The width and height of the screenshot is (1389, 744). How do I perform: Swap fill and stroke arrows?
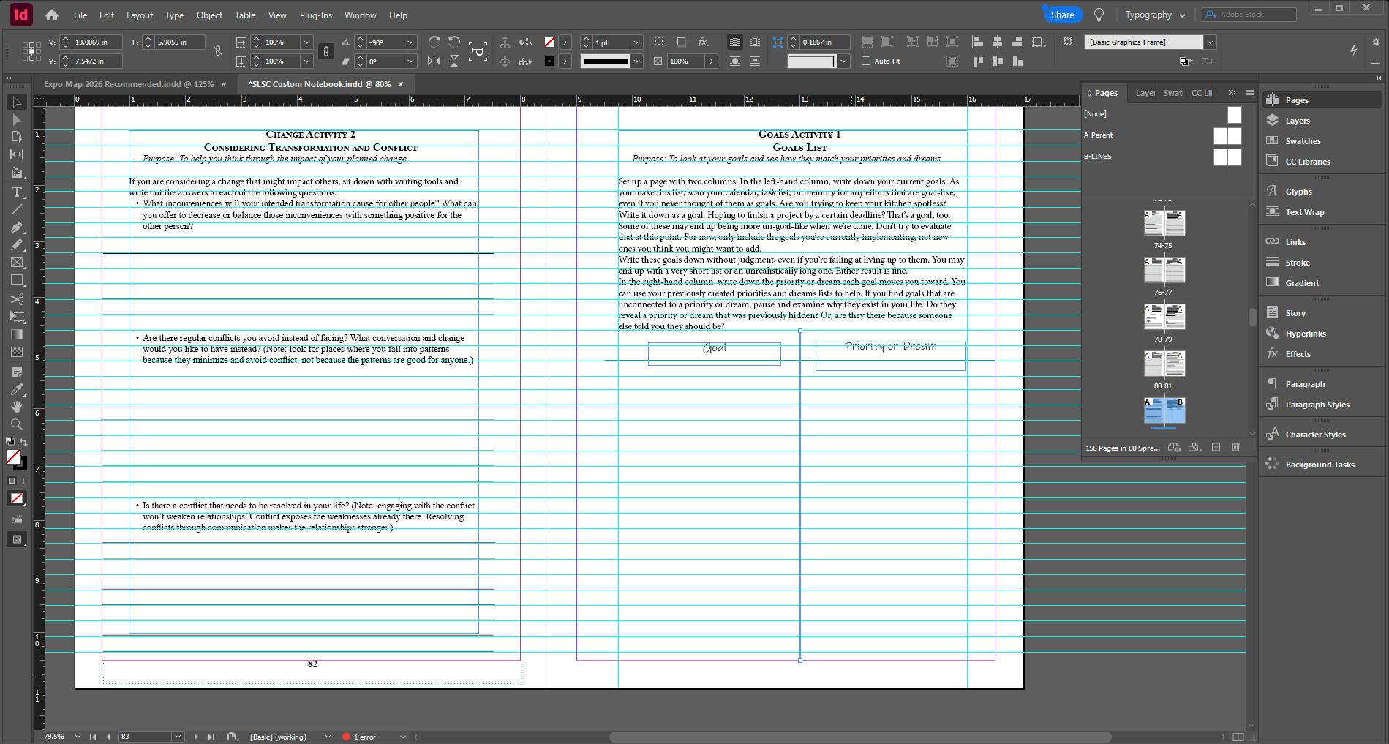23,442
